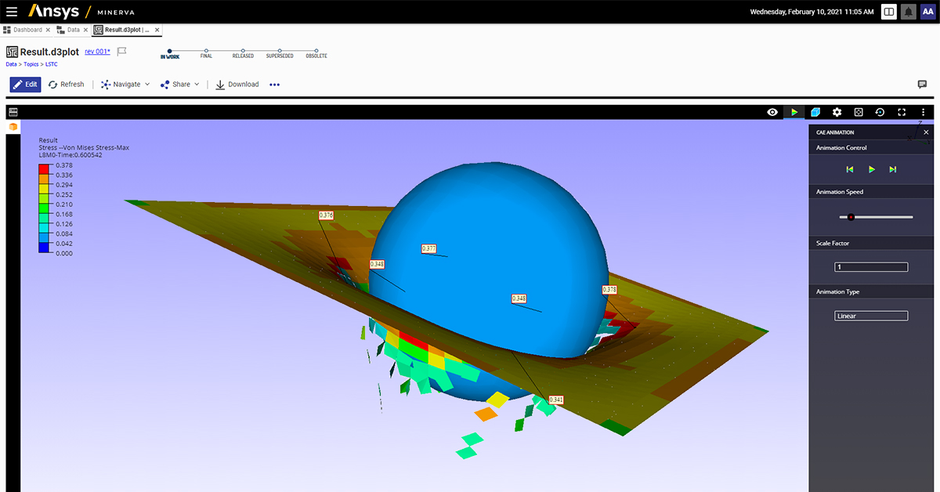Click the Edit button

(x=25, y=84)
